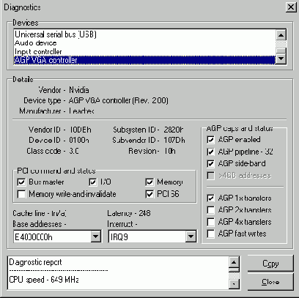Image resolution: width=299 pixels, height=298 pixels.
Task: Close the Diagnostics dialog with X
Action: point(291,7)
